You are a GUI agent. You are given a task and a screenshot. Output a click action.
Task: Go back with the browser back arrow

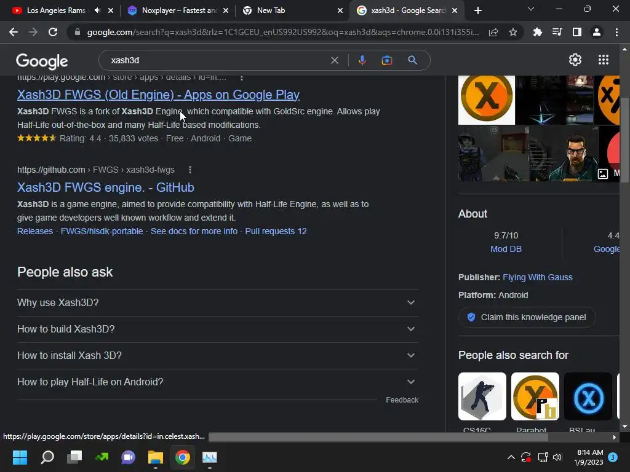[x=14, y=32]
